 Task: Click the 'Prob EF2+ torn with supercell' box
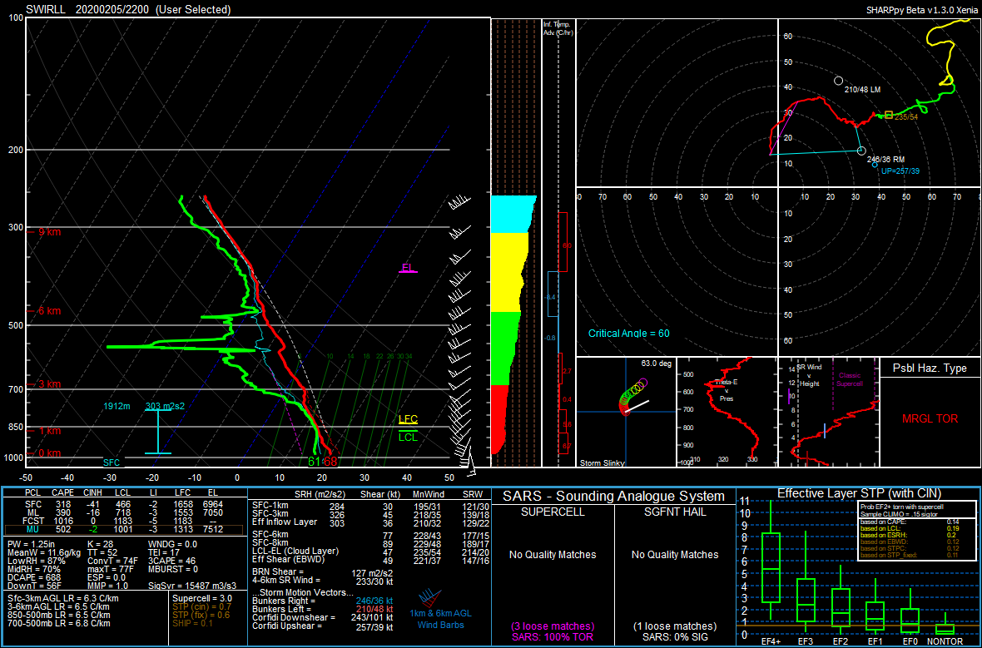pos(916,531)
